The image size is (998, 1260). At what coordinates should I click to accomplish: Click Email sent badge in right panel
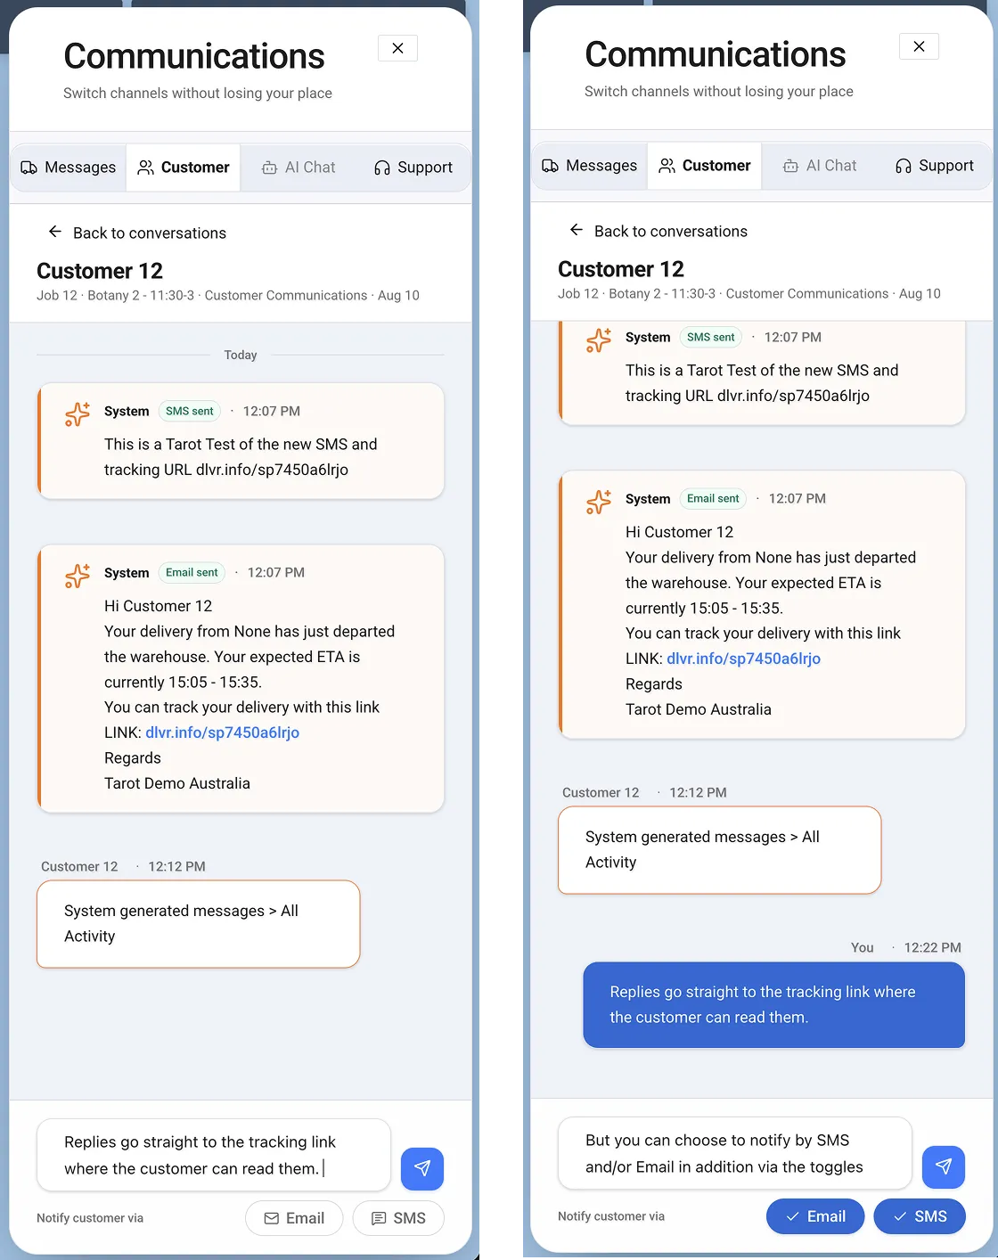(x=713, y=498)
